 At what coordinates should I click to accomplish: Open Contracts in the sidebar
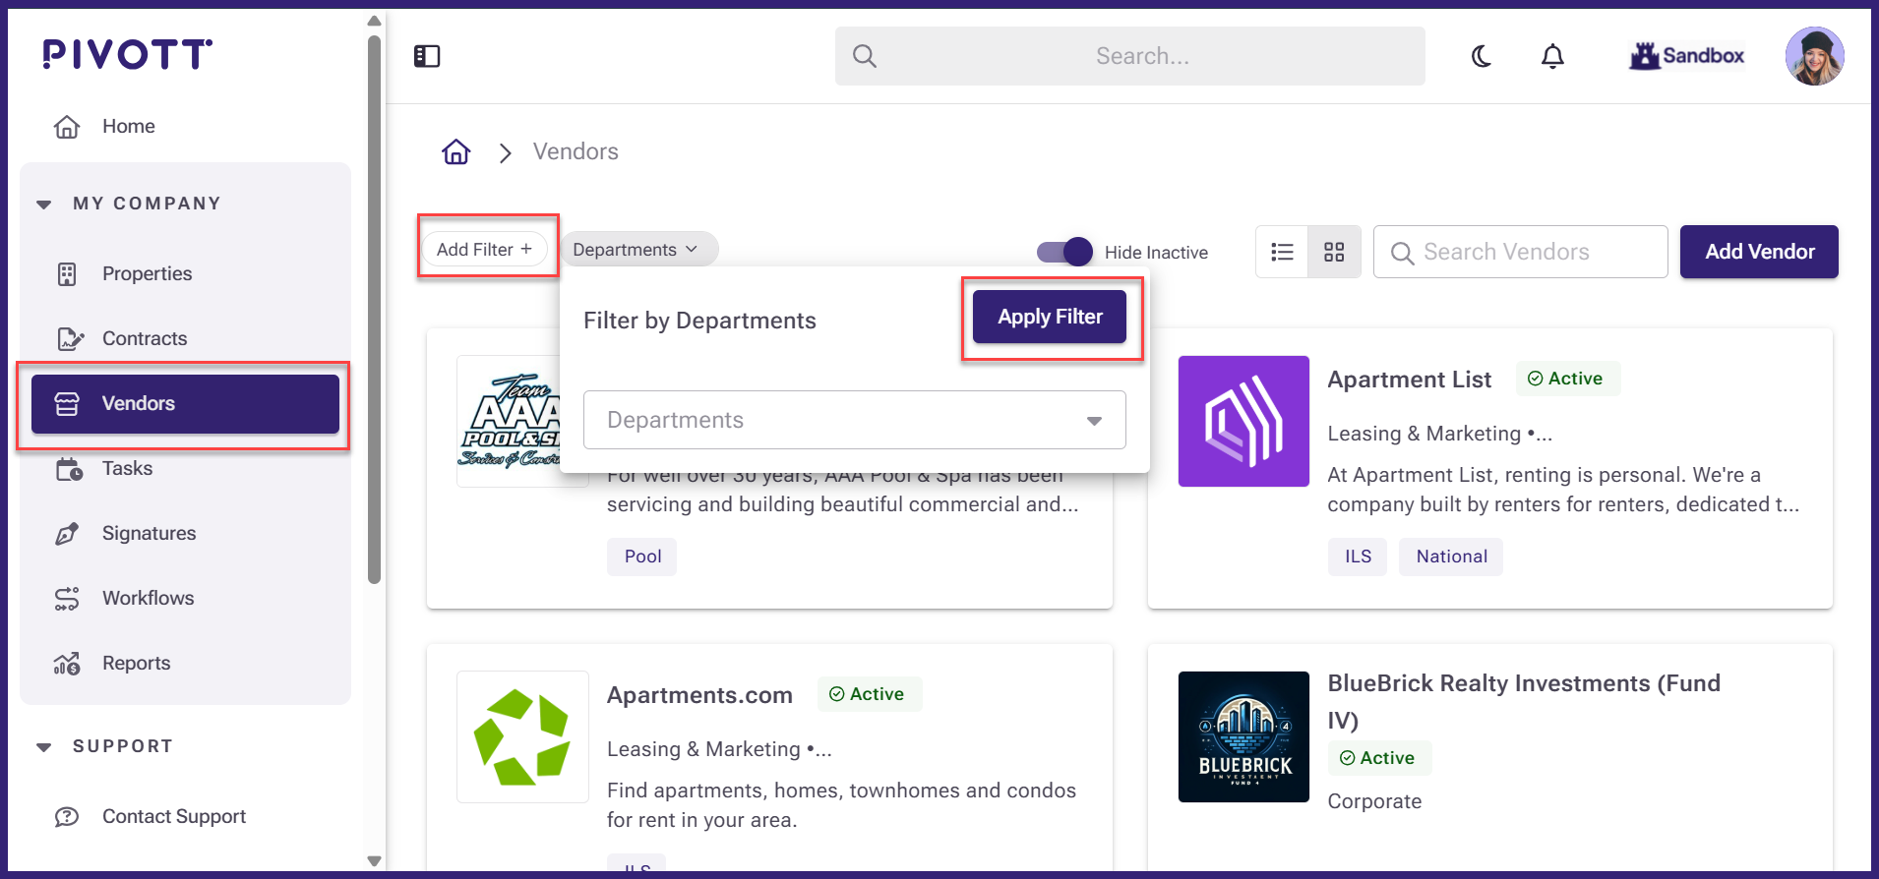tap(185, 338)
